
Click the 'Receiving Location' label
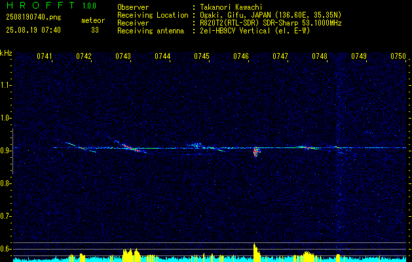pos(153,15)
